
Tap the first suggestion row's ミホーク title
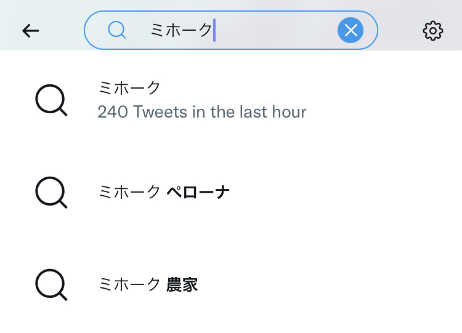pos(129,88)
